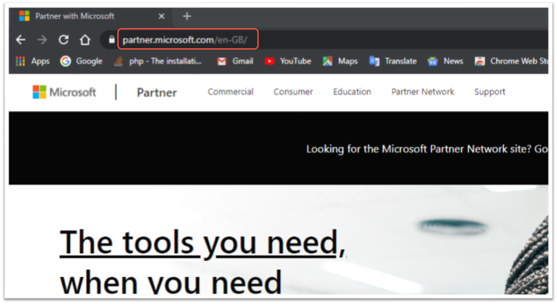Open the Translate bookmark
557x304 pixels.
click(x=393, y=61)
